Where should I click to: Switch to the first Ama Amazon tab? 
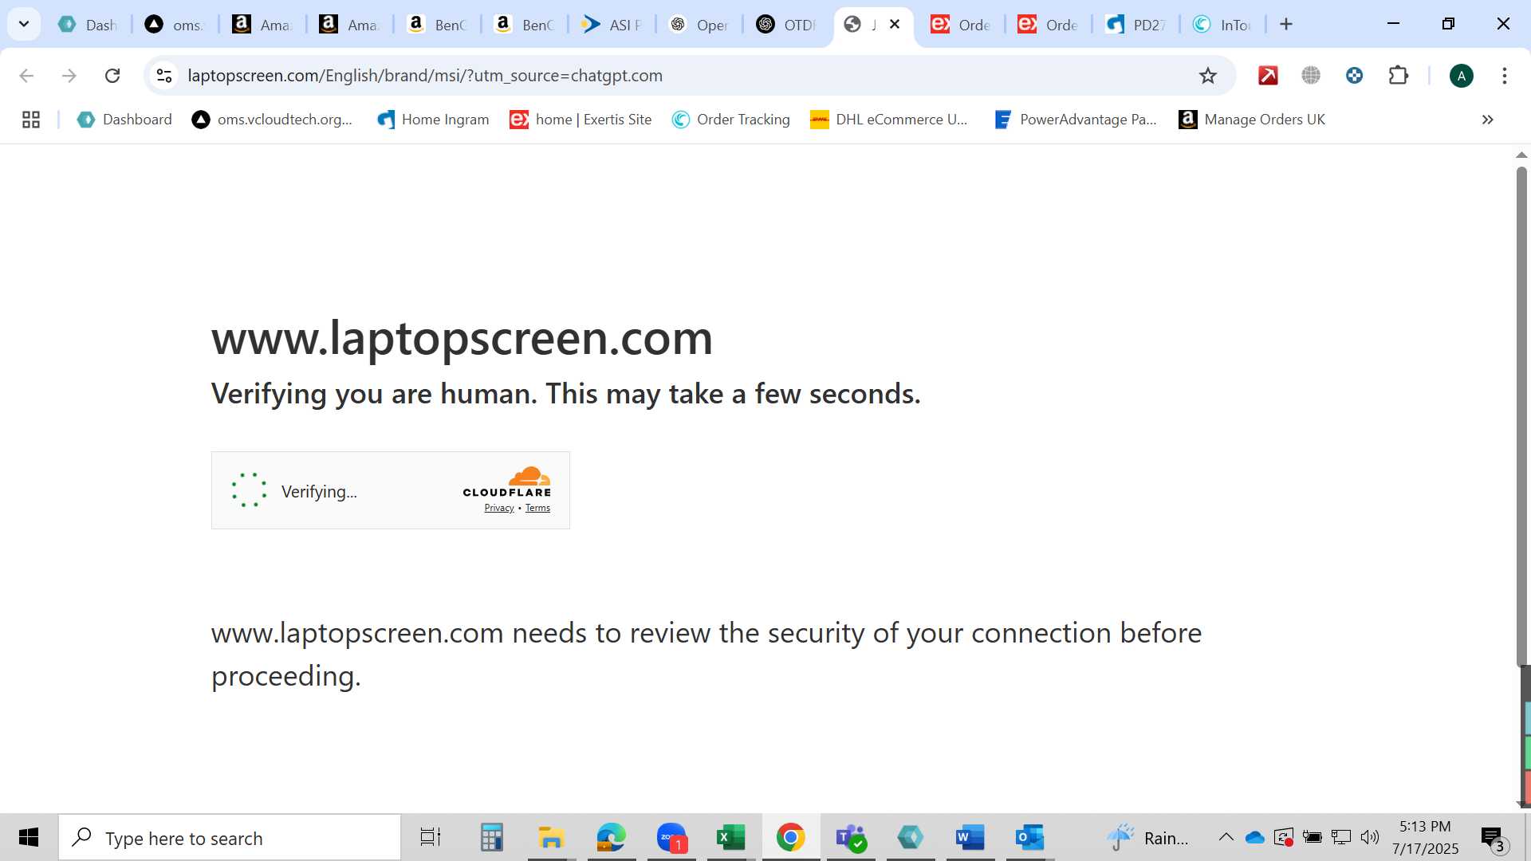click(x=262, y=25)
